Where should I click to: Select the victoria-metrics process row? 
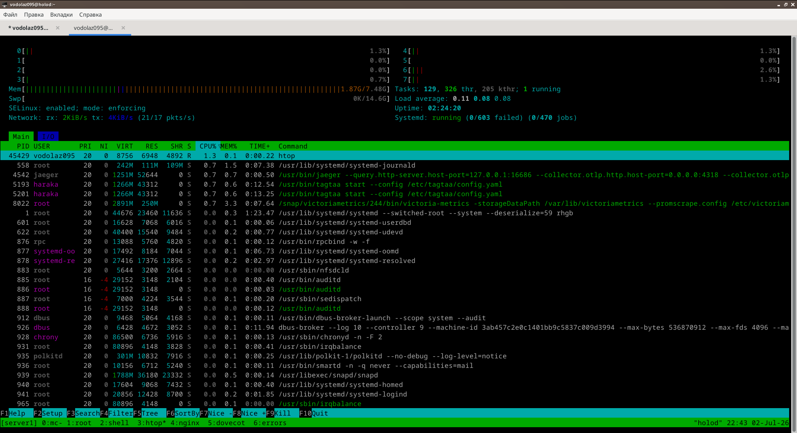394,203
